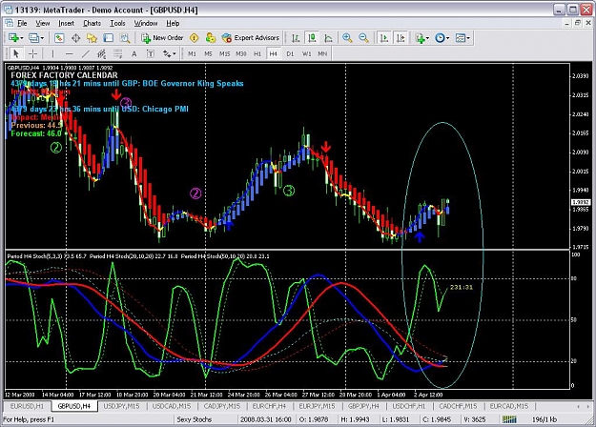Switch chart to line chart type
This screenshot has width=596, height=427.
[x=328, y=38]
